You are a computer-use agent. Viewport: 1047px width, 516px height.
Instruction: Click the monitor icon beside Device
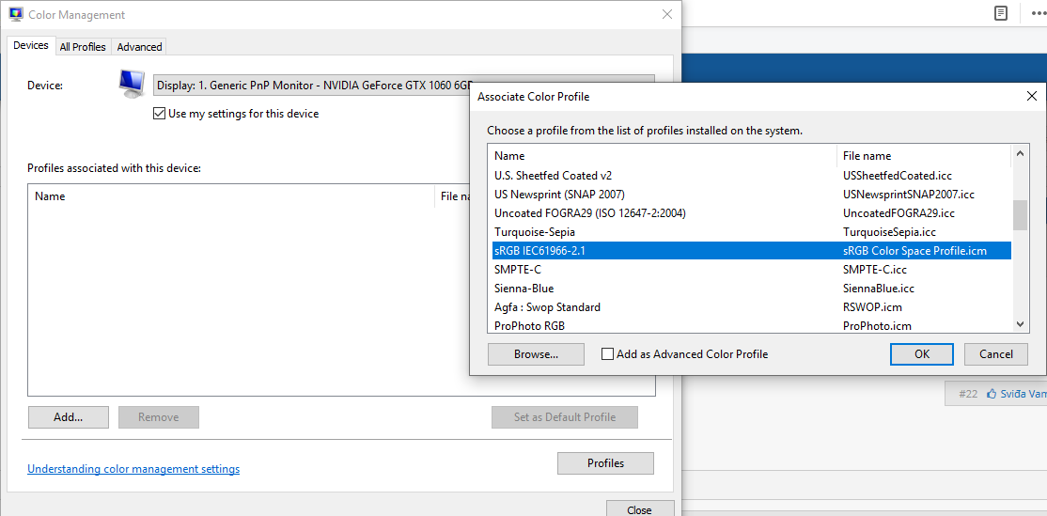click(x=132, y=84)
